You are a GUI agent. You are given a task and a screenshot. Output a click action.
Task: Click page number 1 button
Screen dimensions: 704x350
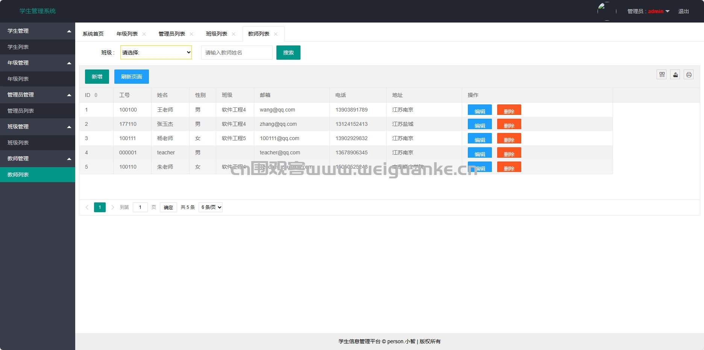tap(100, 207)
